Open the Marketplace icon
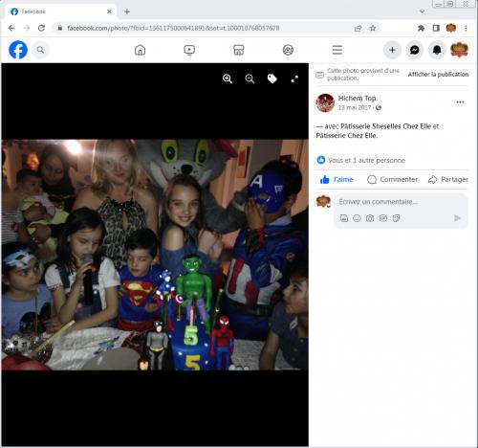The width and height of the screenshot is (478, 448). (239, 50)
